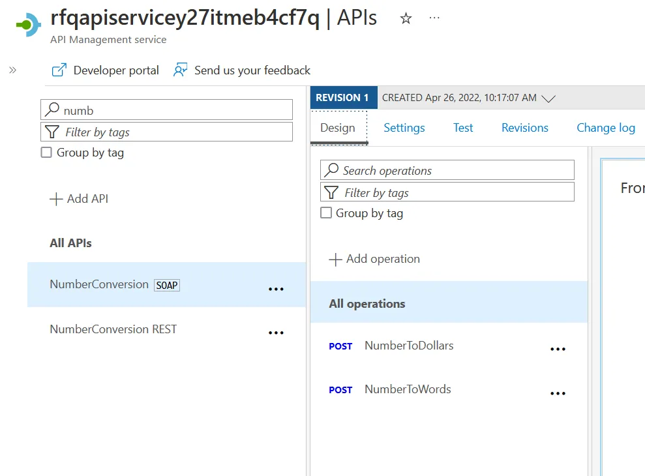Enable Group by tag for APIs
The image size is (645, 476).
[x=46, y=153]
